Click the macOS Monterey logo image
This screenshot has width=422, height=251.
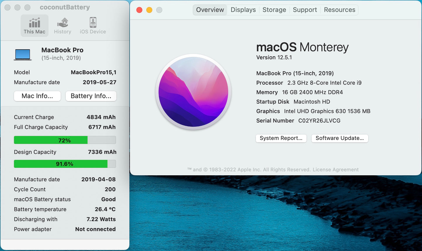194,92
